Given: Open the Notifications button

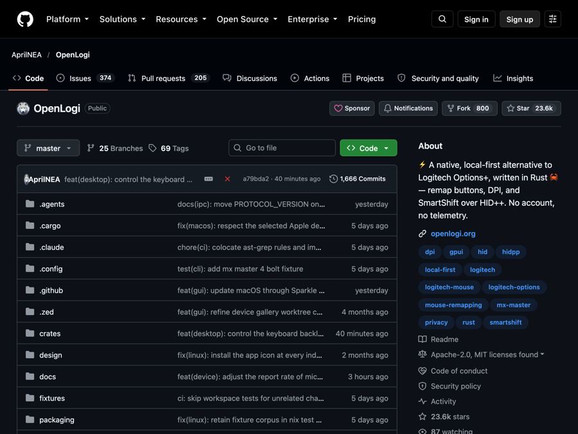Looking at the screenshot, I should [408, 109].
